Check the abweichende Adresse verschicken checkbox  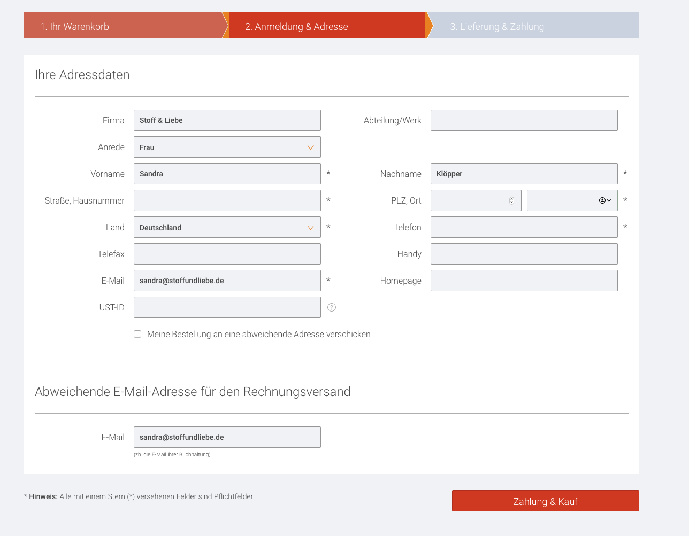pos(137,334)
